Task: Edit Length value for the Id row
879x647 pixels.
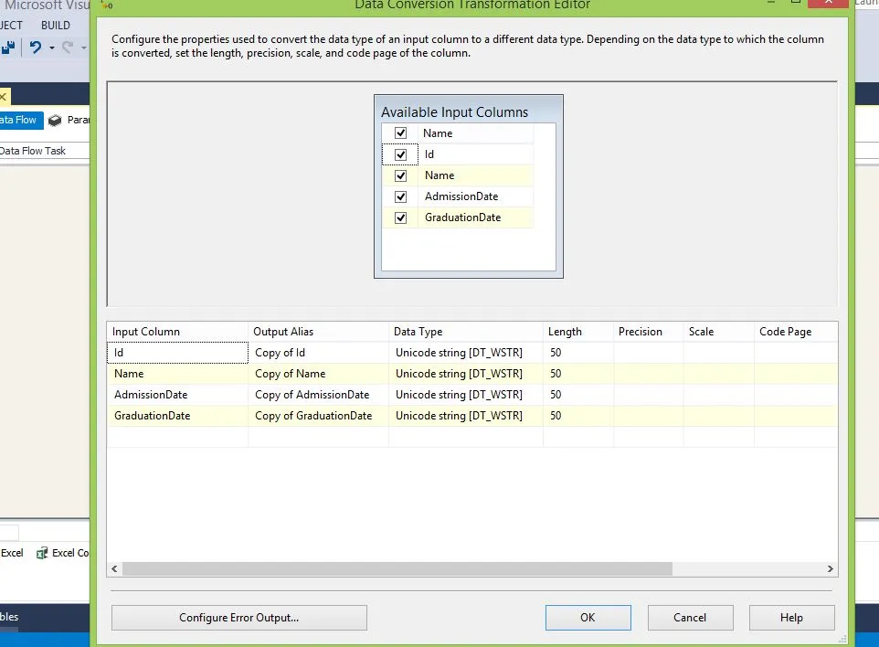Action: (x=578, y=353)
